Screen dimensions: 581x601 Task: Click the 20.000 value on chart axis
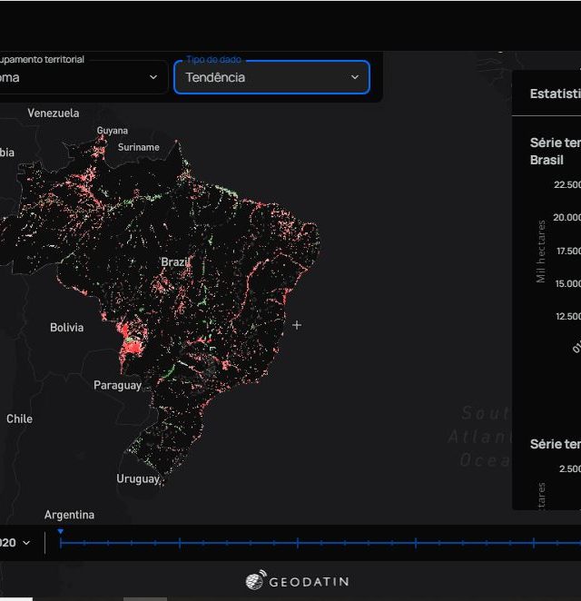point(566,217)
